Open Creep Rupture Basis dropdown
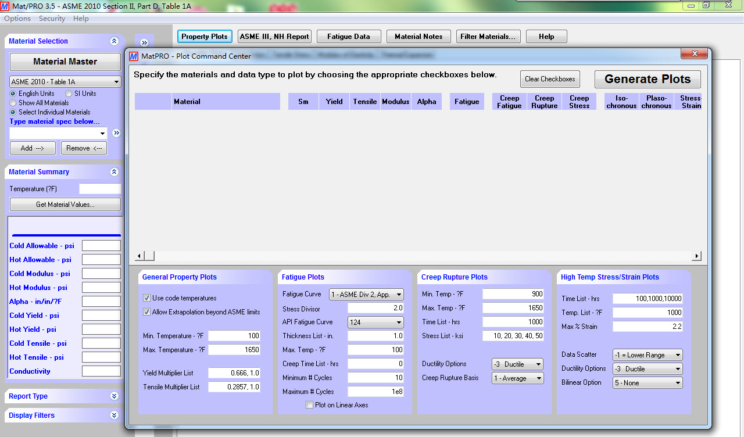 (x=517, y=378)
